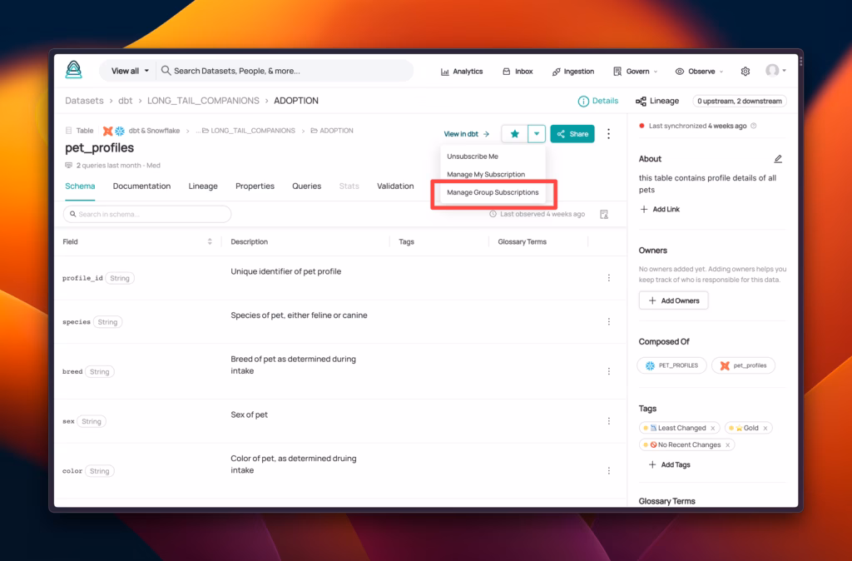852x561 pixels.
Task: Open the Govern dropdown
Action: [634, 71]
